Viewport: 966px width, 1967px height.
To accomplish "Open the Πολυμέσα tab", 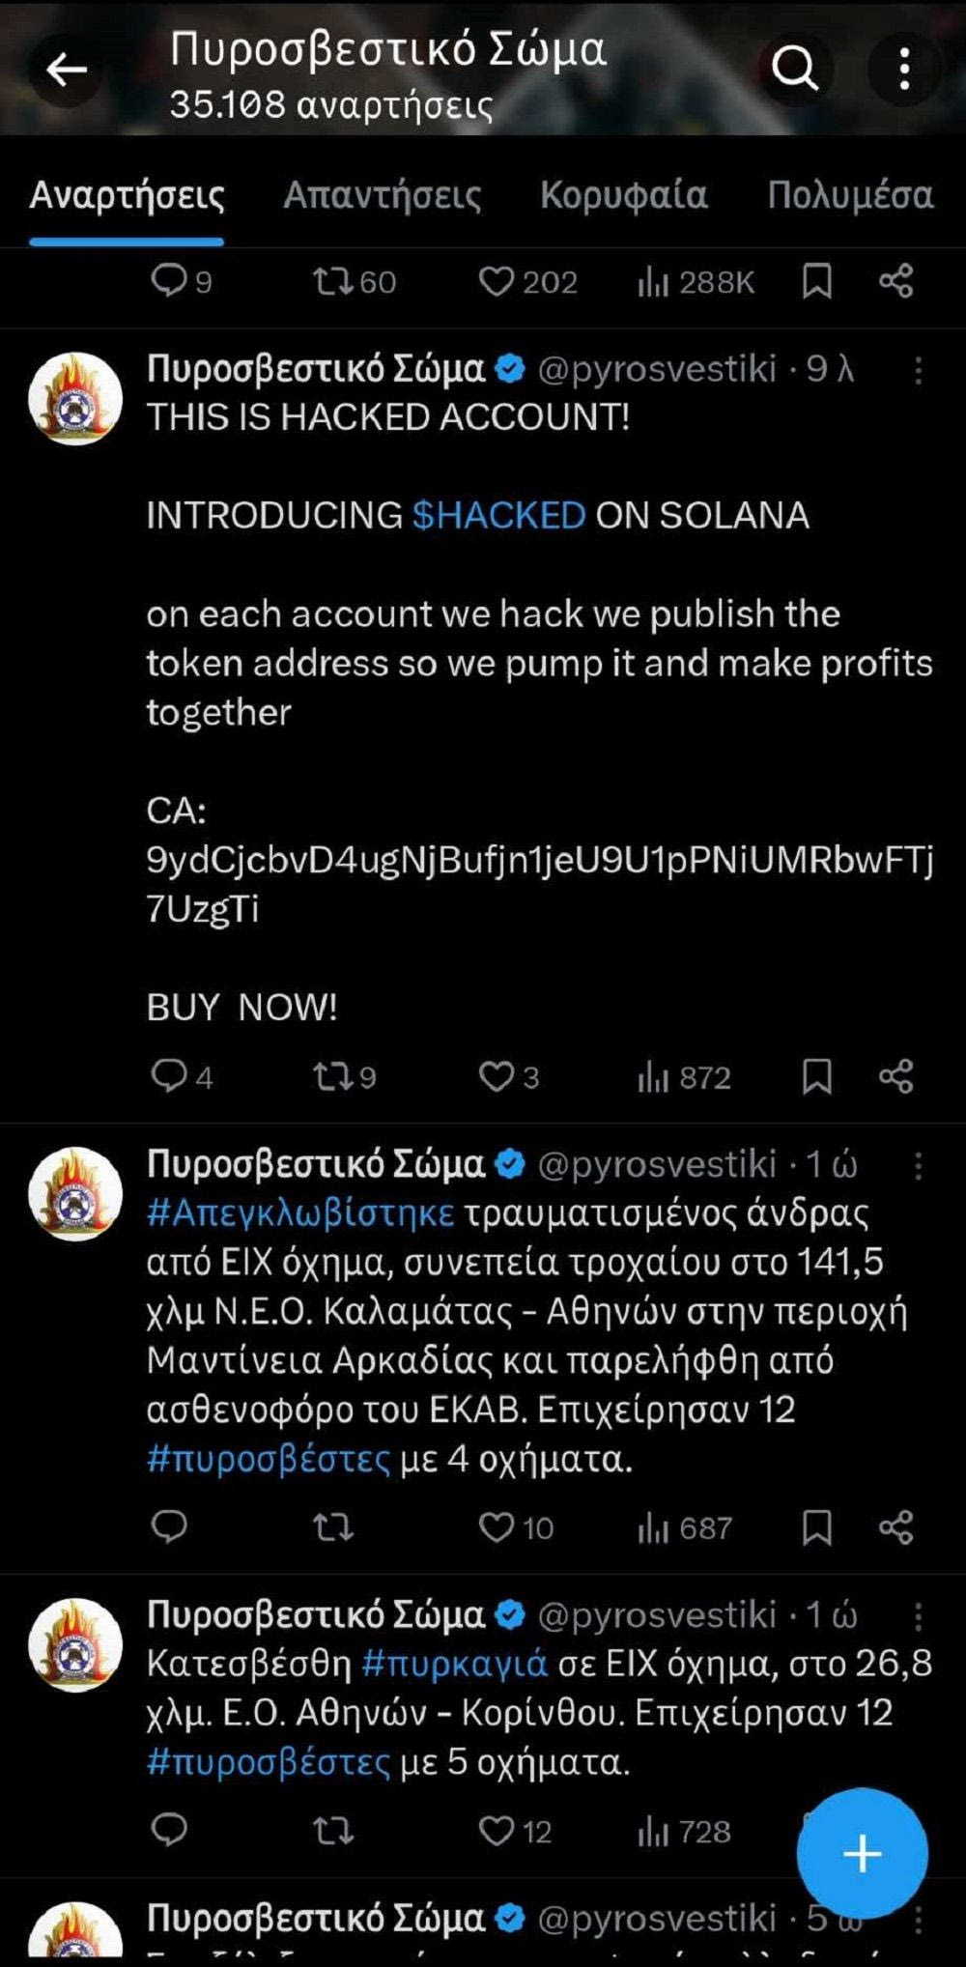I will 850,195.
